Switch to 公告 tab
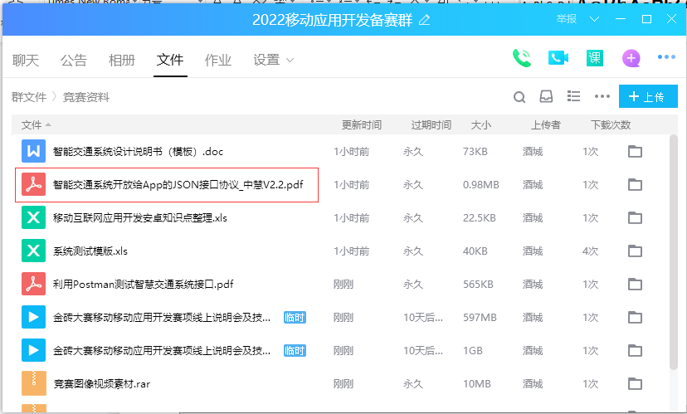Viewport: 687px width, 414px height. [74, 60]
